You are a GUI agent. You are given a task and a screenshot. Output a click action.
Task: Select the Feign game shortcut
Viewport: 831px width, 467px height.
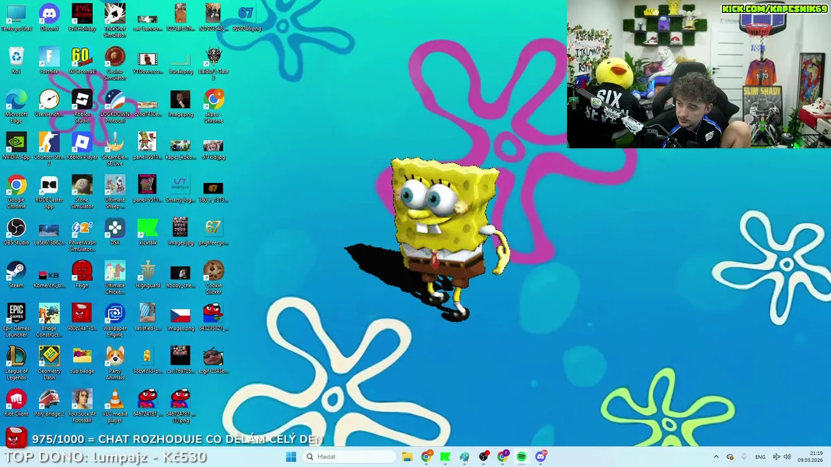[x=82, y=274]
